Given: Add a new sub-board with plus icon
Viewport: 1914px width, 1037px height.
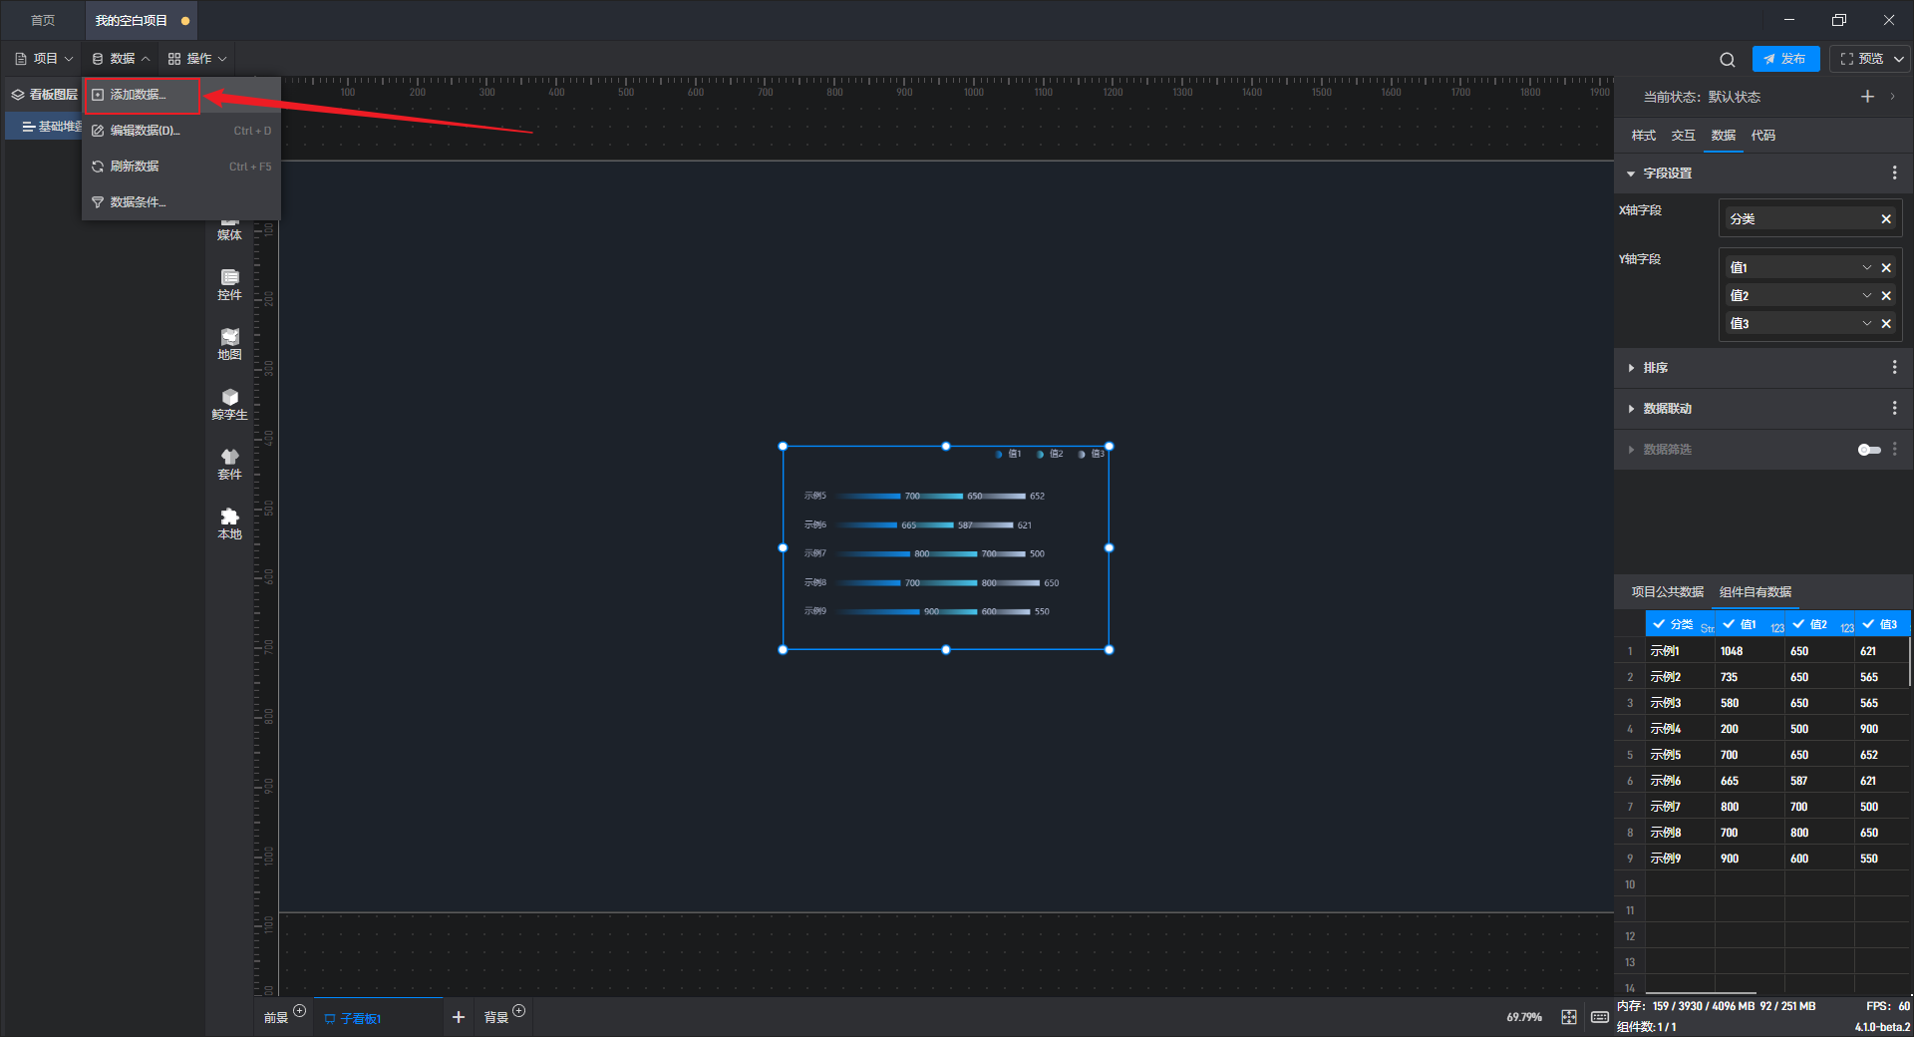Looking at the screenshot, I should pyautogui.click(x=459, y=1017).
